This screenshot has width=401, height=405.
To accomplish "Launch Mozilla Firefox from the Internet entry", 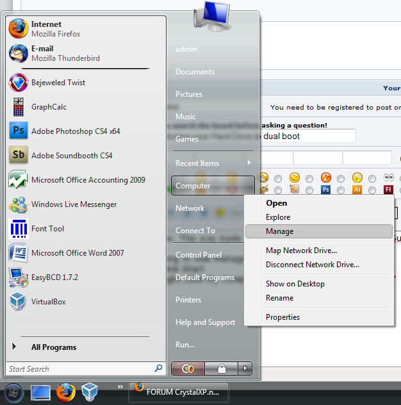I will (x=85, y=29).
